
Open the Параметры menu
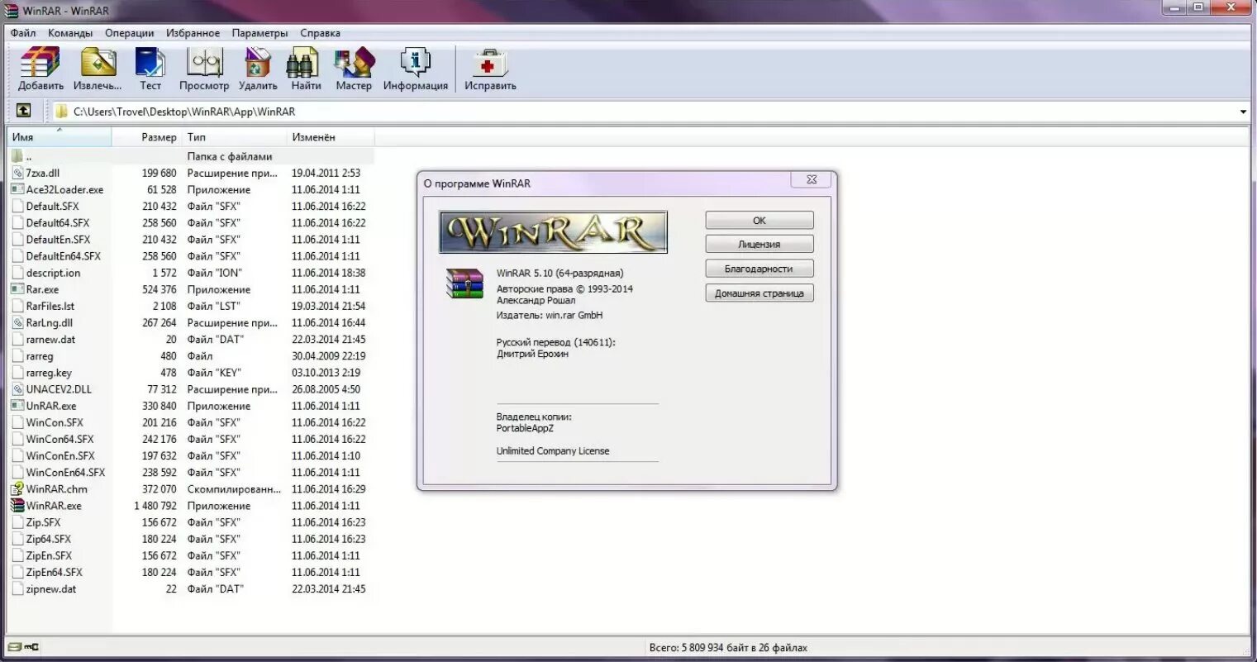click(x=259, y=33)
